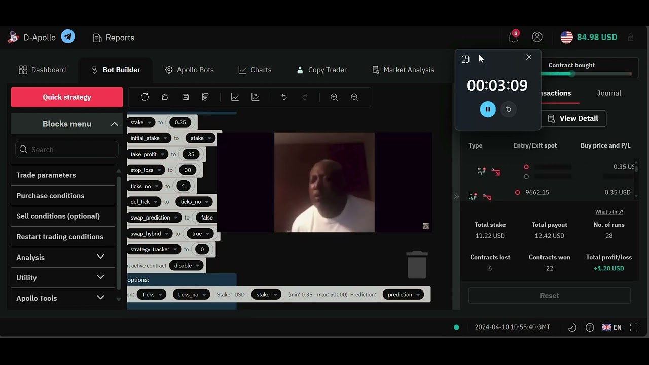The image size is (649, 365).
Task: Zoom out of the workspace
Action: [354, 97]
